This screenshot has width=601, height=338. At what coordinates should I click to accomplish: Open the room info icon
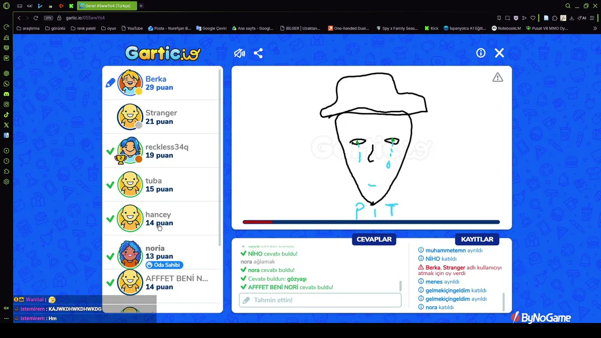[481, 53]
